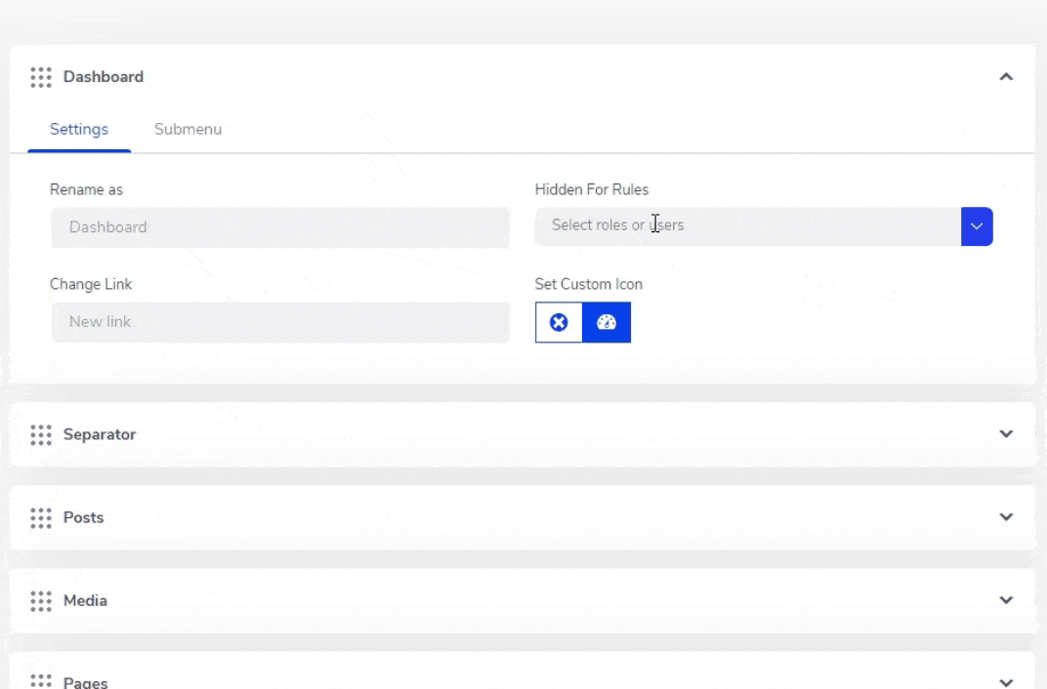Click the Rename as label

tap(86, 190)
